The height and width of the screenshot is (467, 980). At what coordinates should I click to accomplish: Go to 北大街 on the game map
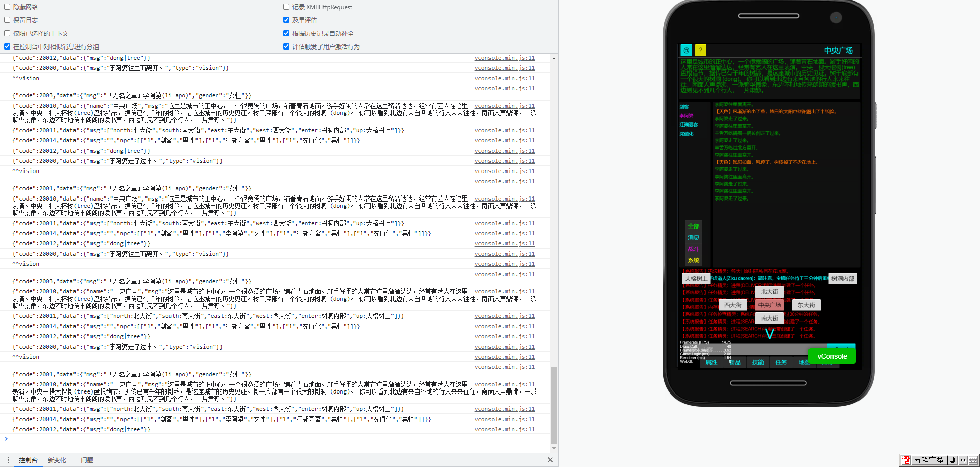770,292
